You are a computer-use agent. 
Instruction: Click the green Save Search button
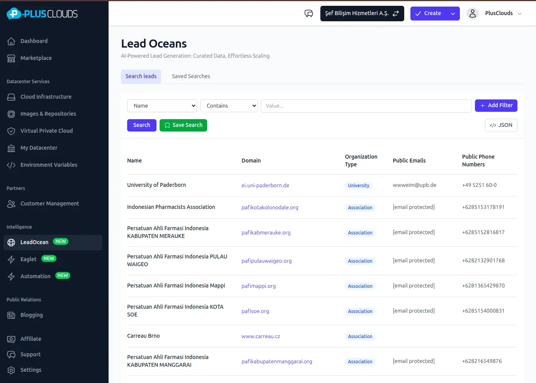(183, 125)
